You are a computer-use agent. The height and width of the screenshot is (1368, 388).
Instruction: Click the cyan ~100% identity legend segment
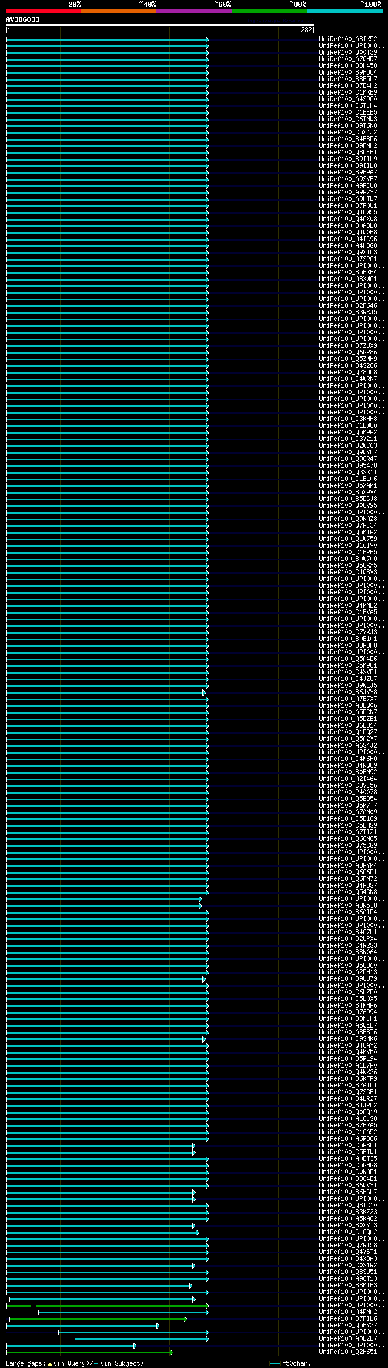point(344,11)
